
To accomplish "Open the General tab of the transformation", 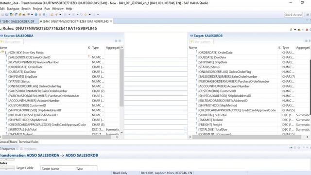I will click(4, 142).
